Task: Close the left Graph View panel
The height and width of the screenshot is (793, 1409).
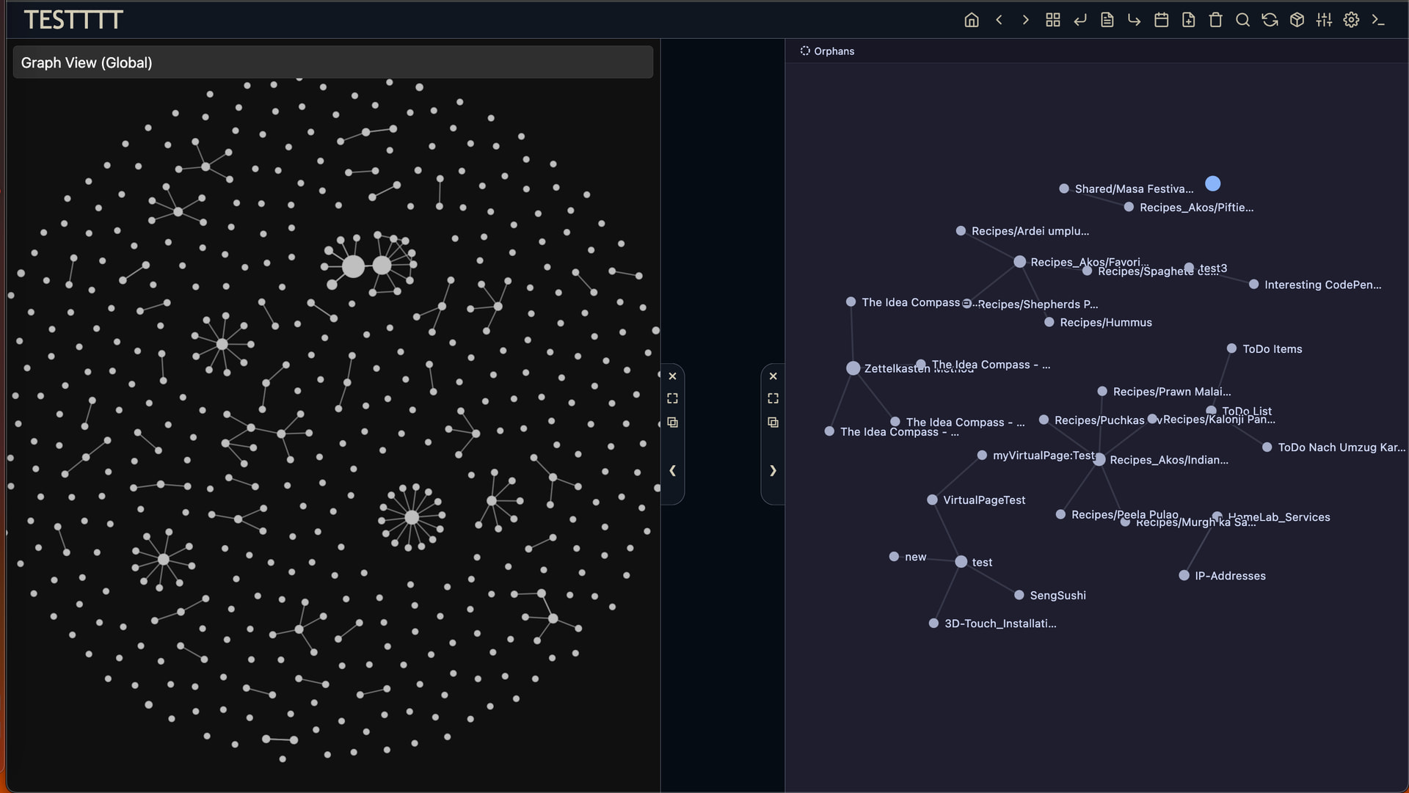Action: tap(672, 376)
